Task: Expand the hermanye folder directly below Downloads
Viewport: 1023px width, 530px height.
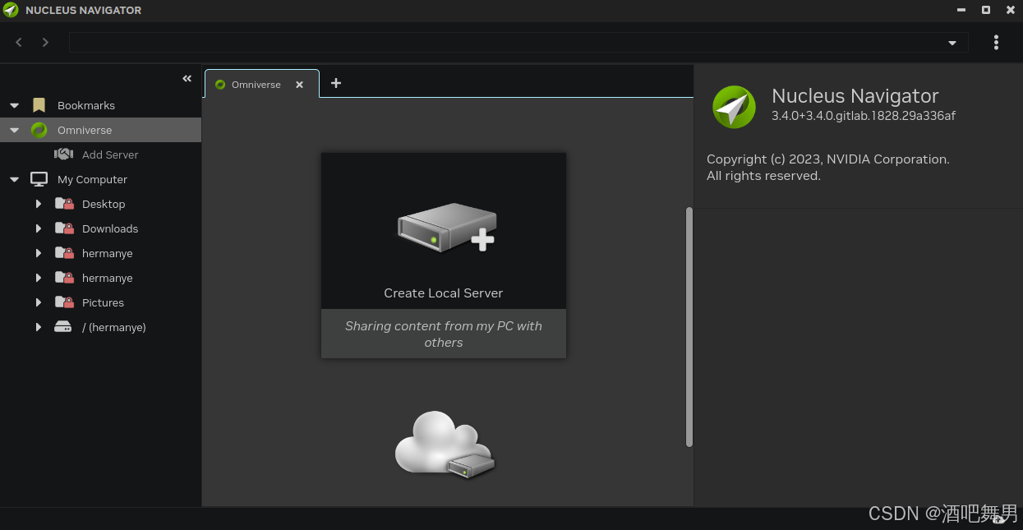Action: (x=39, y=253)
